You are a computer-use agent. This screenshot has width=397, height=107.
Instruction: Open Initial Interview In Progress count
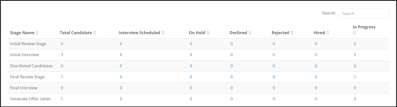point(355,55)
